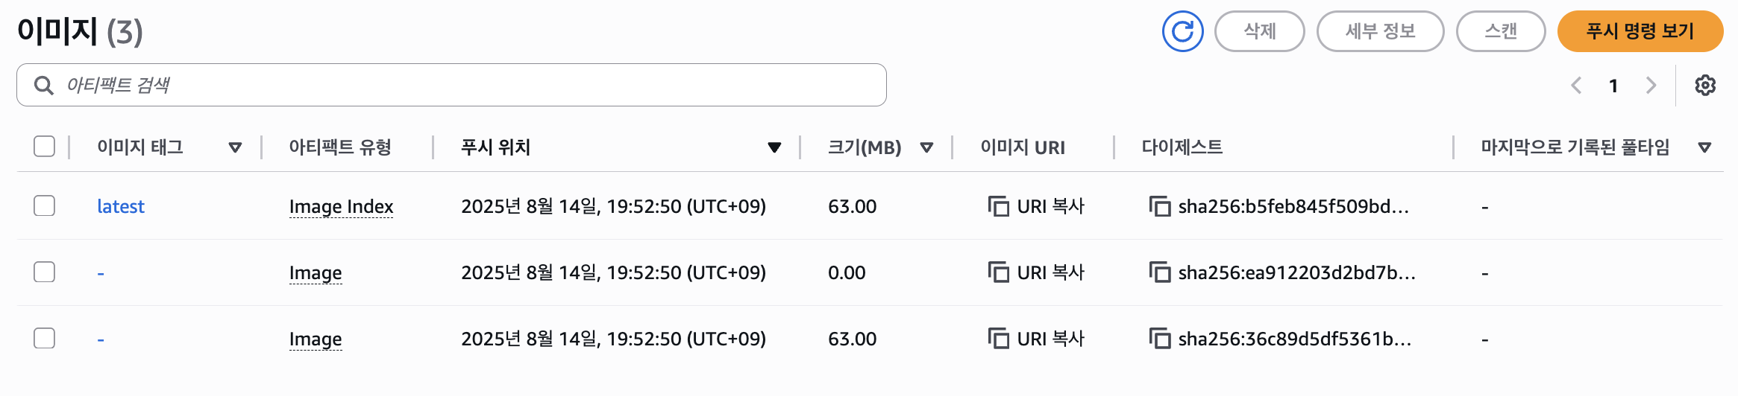Go to previous page arrow
Image resolution: width=1738 pixels, height=396 pixels.
[1576, 86]
